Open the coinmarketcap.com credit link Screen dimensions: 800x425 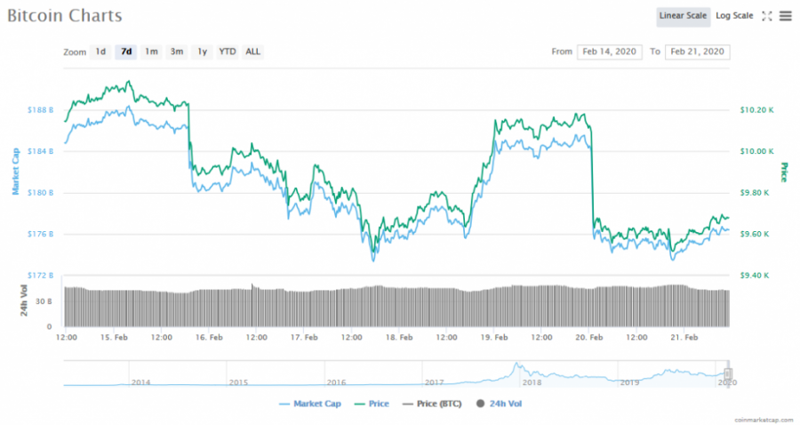coord(764,420)
